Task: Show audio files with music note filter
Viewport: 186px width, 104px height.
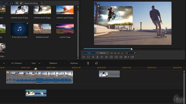Action: point(12,3)
